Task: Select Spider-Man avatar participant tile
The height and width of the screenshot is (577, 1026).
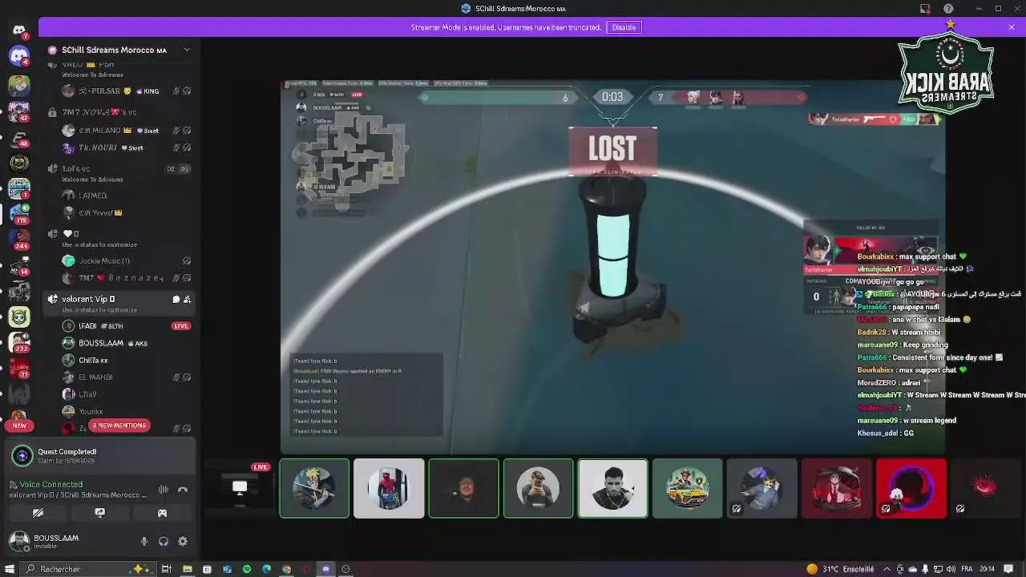Action: 389,488
